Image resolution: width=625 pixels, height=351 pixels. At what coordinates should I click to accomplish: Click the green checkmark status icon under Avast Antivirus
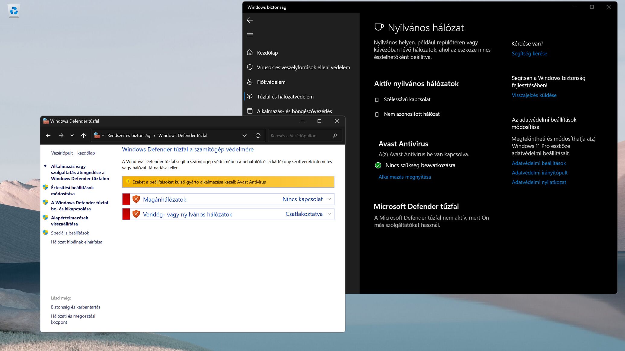[x=378, y=165]
